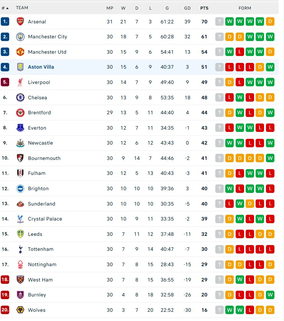The image size is (284, 321).
Task: Click the Arsenal club crest
Action: tap(20, 21)
